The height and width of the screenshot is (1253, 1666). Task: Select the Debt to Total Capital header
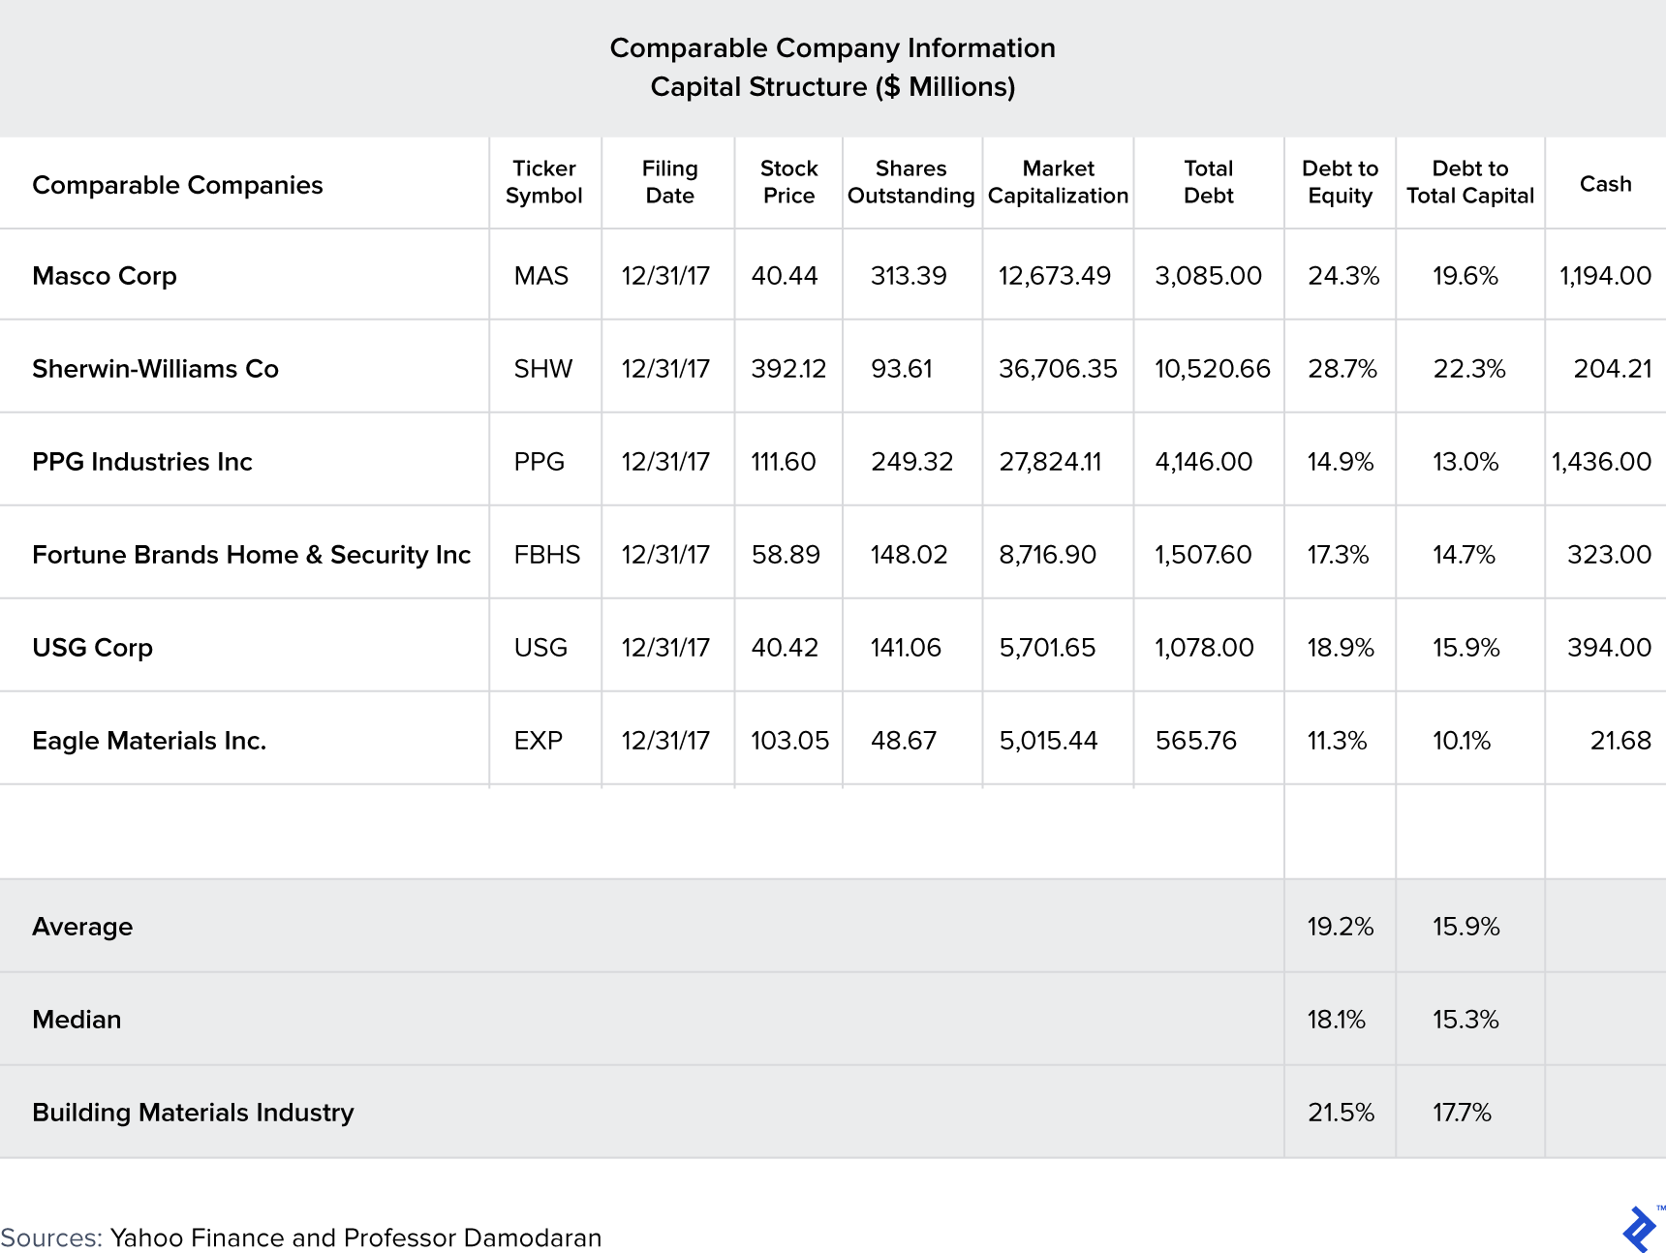[x=1469, y=182]
